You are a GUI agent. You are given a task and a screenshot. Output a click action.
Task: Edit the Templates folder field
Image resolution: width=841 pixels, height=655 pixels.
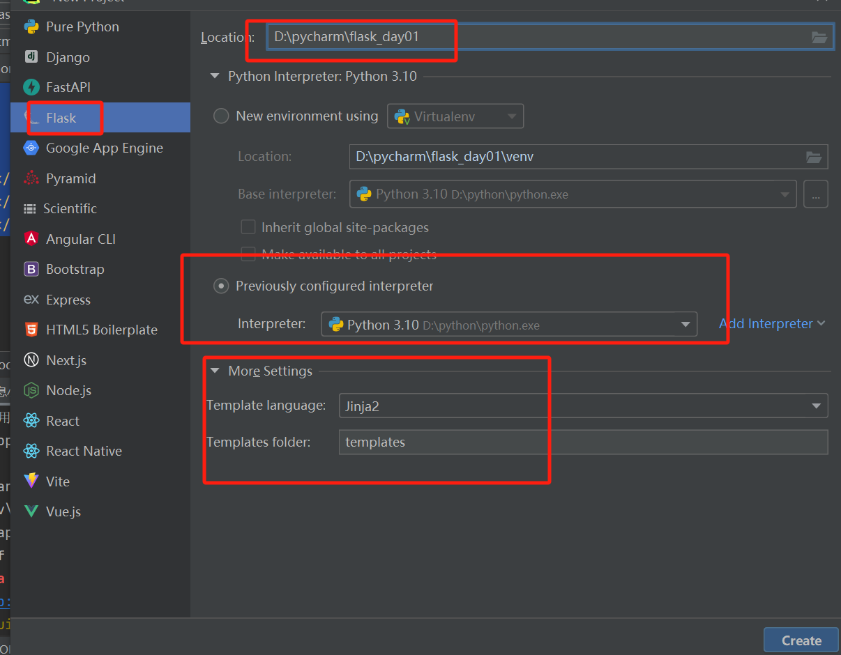tap(583, 442)
